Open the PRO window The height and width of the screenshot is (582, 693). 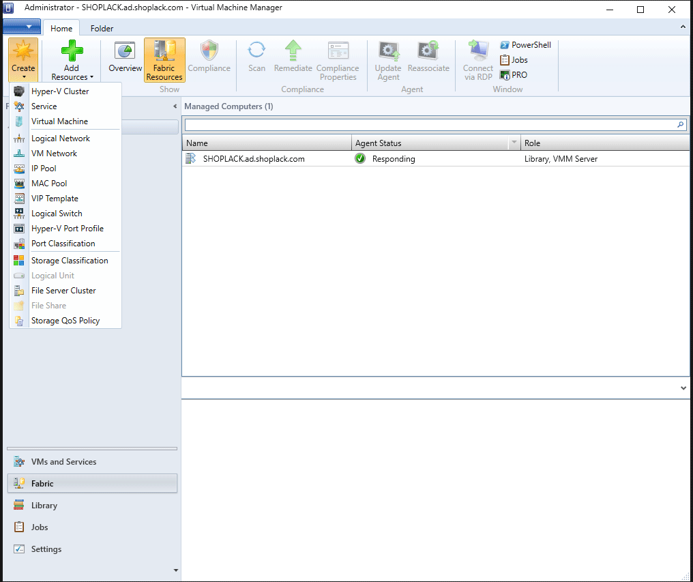tap(514, 75)
